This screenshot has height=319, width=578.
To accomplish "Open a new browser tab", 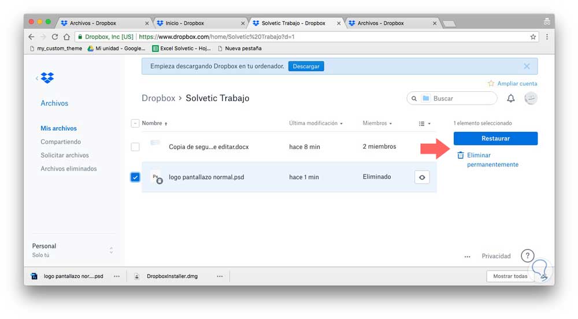I will click(x=449, y=24).
